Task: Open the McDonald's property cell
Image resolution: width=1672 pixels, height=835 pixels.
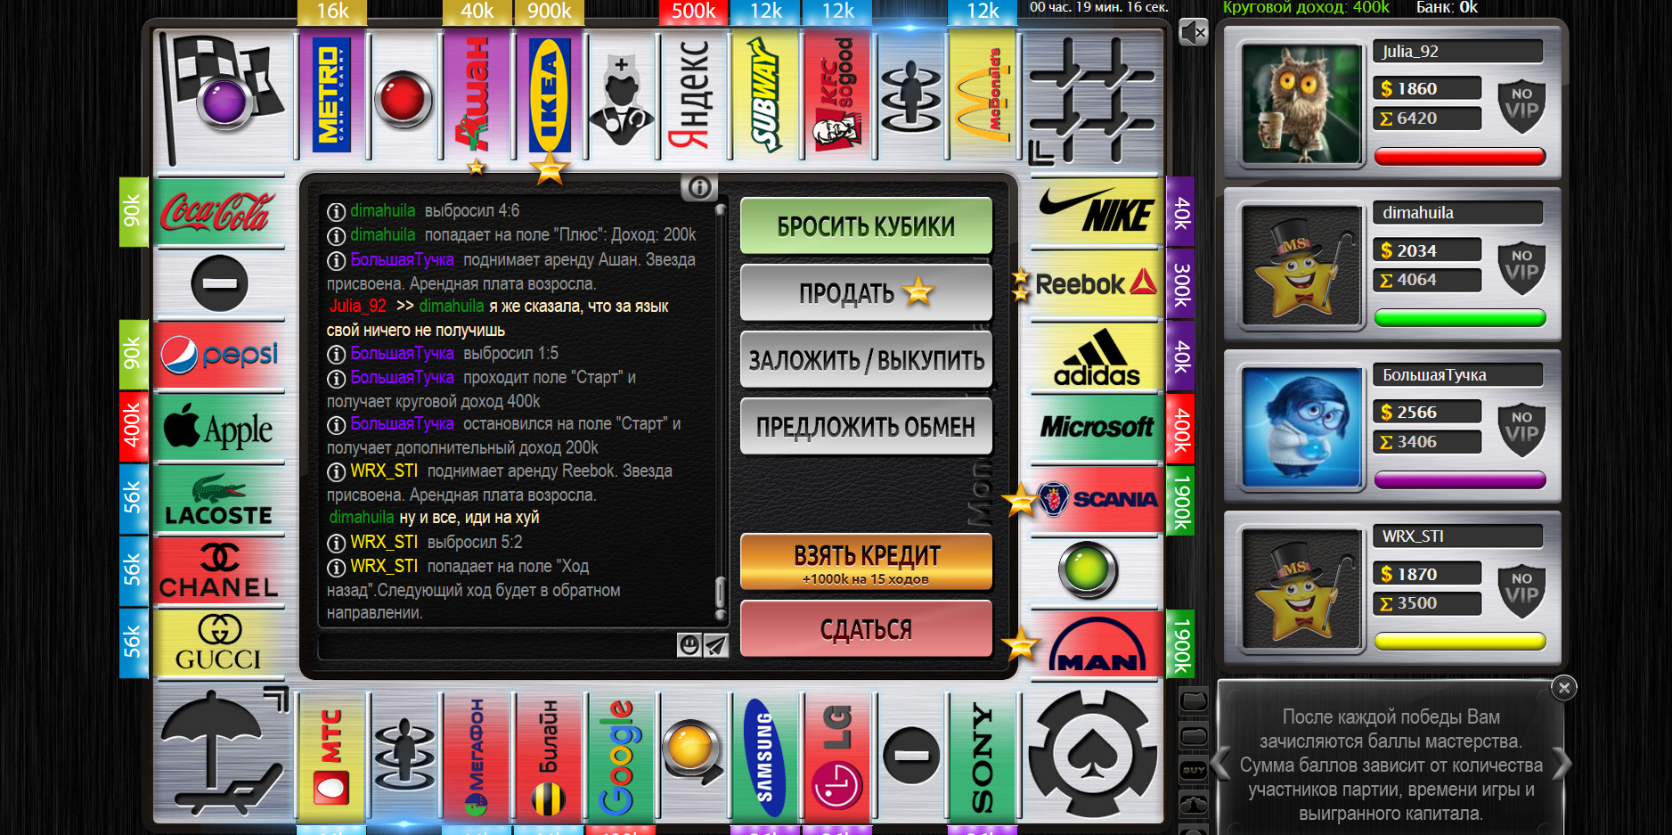Action: coord(983,95)
